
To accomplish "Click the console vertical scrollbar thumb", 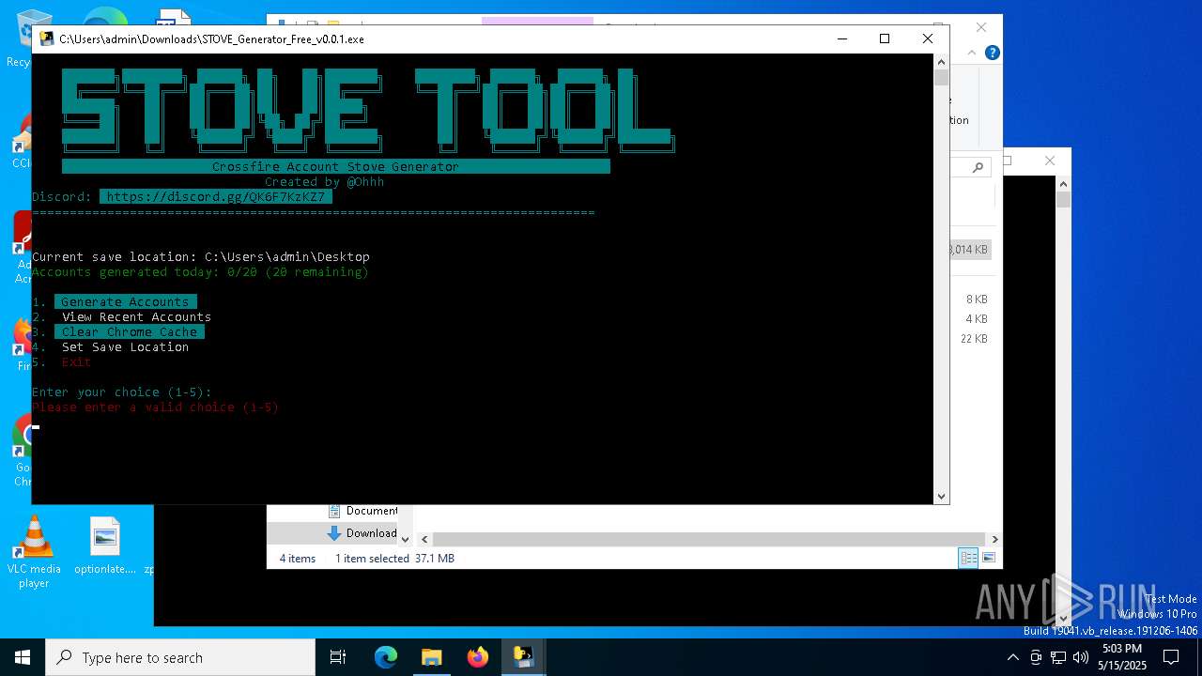I will (x=941, y=78).
